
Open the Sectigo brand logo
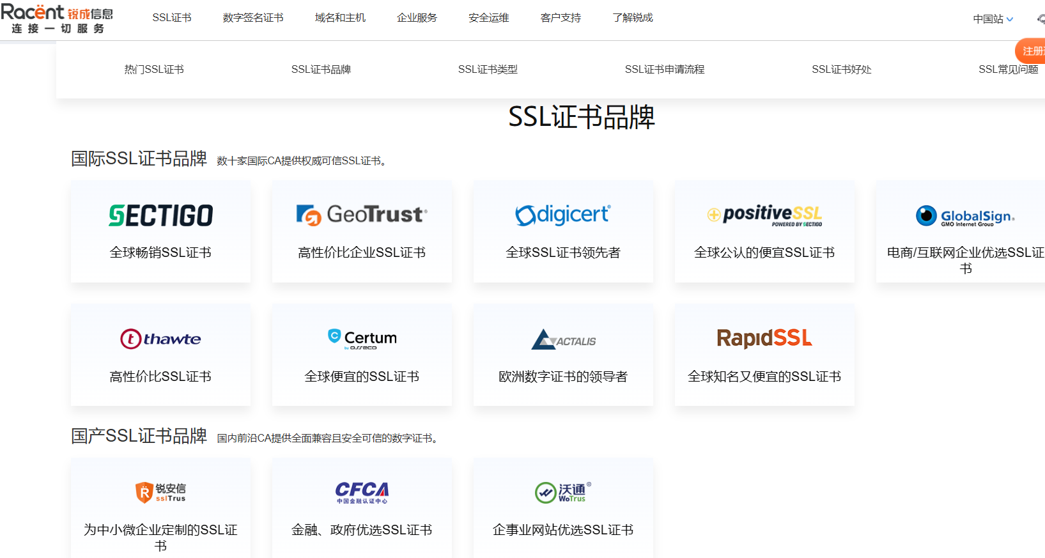click(x=160, y=216)
